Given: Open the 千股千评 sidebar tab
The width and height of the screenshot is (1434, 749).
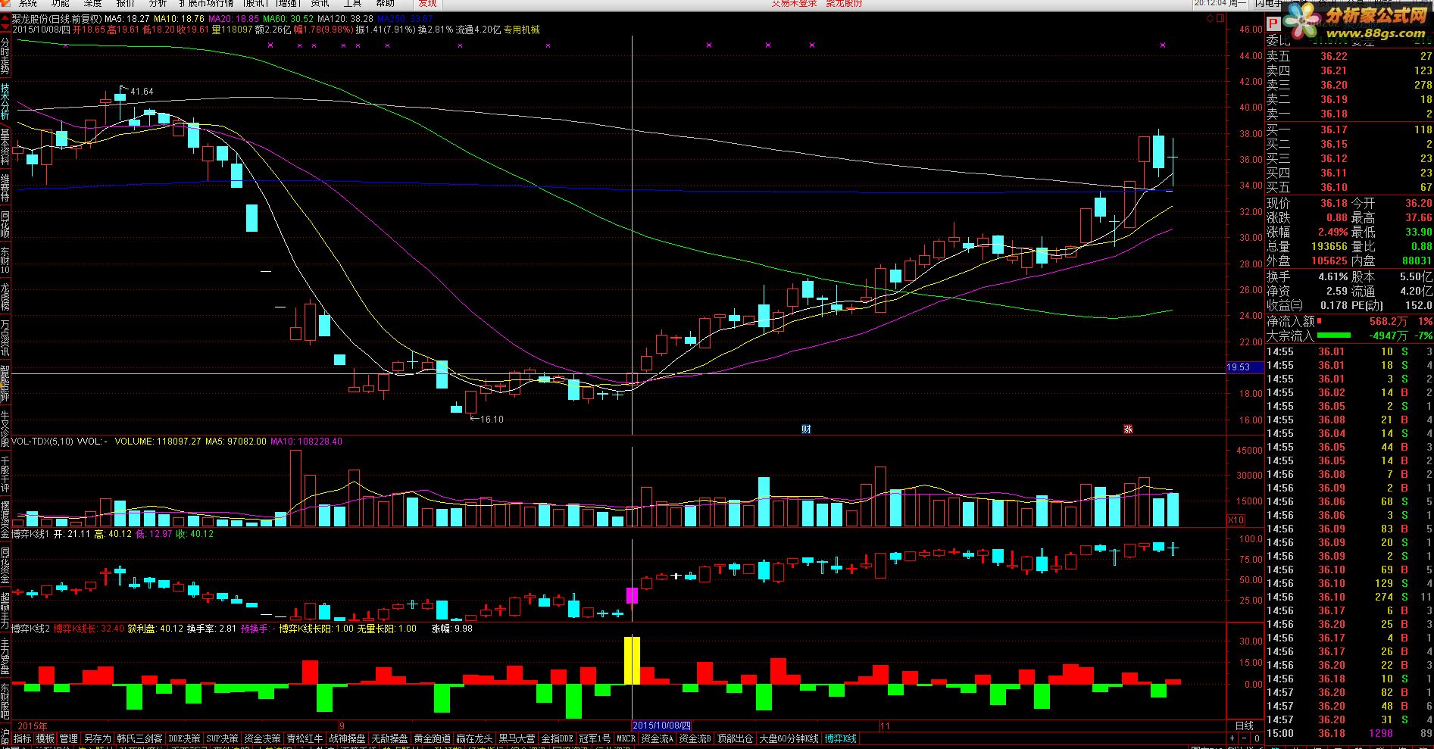Looking at the screenshot, I should coord(5,475).
